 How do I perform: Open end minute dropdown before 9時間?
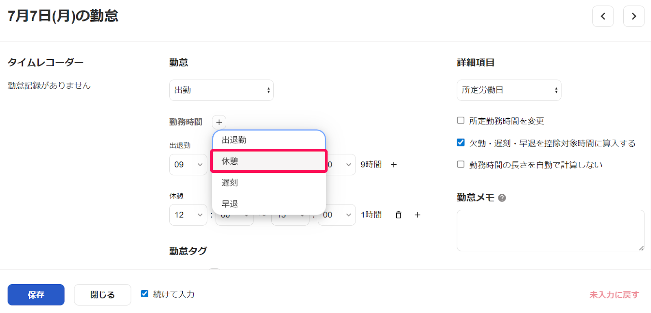point(341,165)
